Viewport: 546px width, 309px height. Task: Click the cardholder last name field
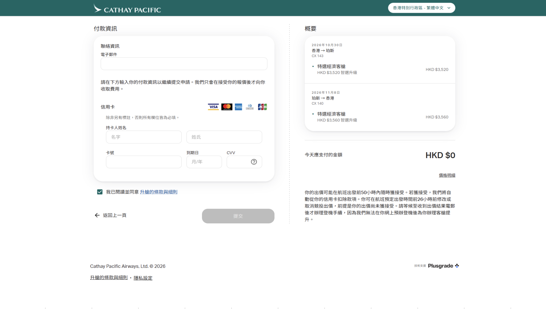click(224, 137)
